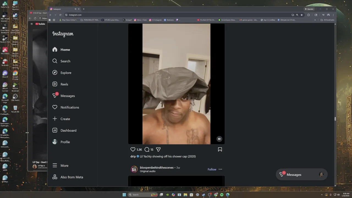Expand the More menu in sidebar
352x198 pixels.
[61, 166]
